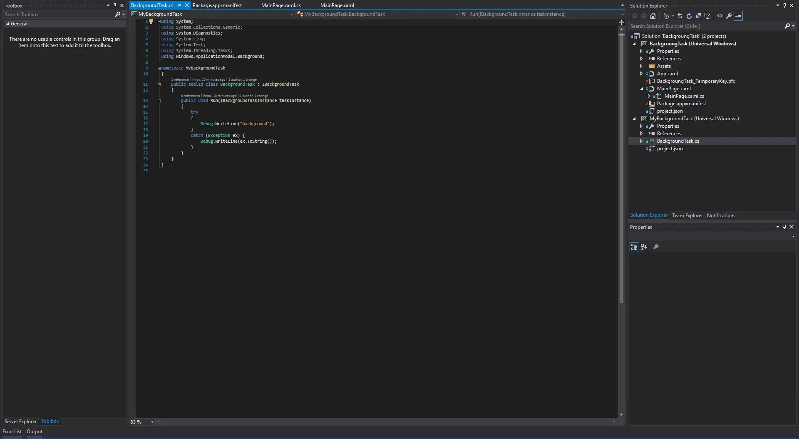Refresh the Solution Explorer
Screen dimensions: 799x439
coord(689,16)
